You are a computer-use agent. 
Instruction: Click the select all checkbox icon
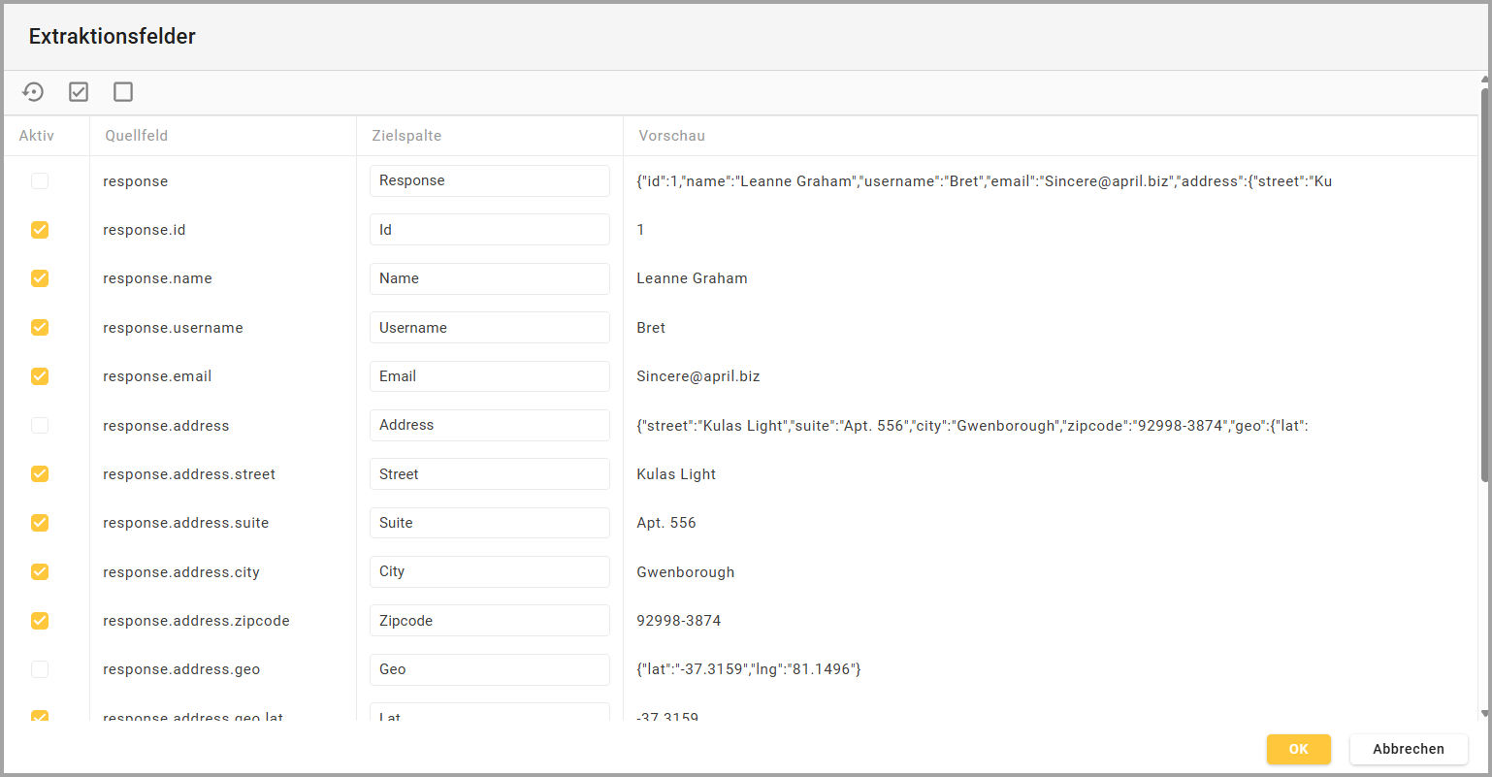click(79, 92)
